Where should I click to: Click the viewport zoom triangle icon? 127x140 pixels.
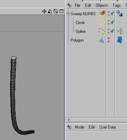50,11
